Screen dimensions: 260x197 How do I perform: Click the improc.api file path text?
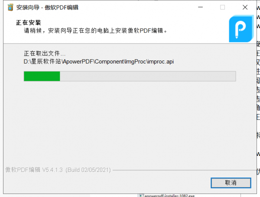tap(99, 61)
